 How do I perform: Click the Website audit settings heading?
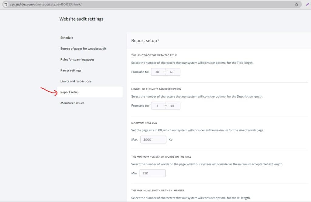(x=81, y=19)
